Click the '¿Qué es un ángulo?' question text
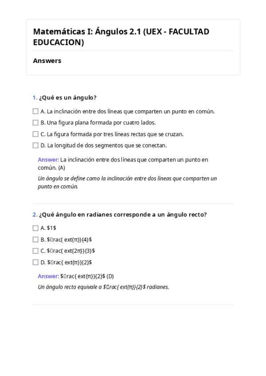The height and width of the screenshot is (376, 266). pos(68,98)
